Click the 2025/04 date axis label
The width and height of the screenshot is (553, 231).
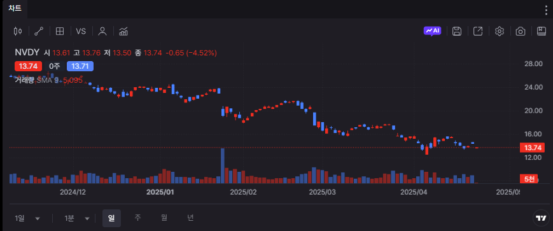pos(414,192)
